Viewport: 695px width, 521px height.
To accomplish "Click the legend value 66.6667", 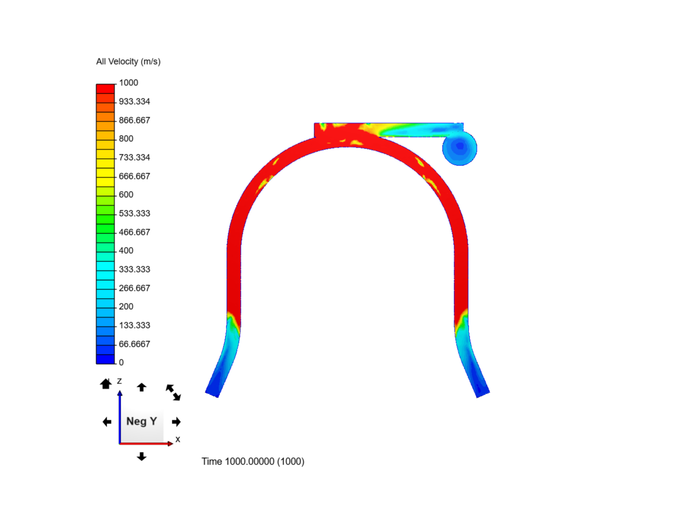I will (x=135, y=344).
